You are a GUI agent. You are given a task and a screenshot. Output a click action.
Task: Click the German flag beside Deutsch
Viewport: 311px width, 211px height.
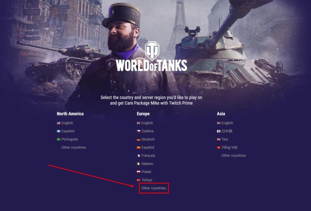(138, 139)
